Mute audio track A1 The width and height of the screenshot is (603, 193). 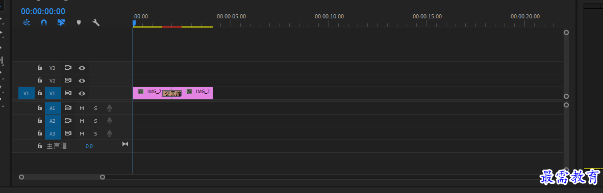pyautogui.click(x=82, y=108)
